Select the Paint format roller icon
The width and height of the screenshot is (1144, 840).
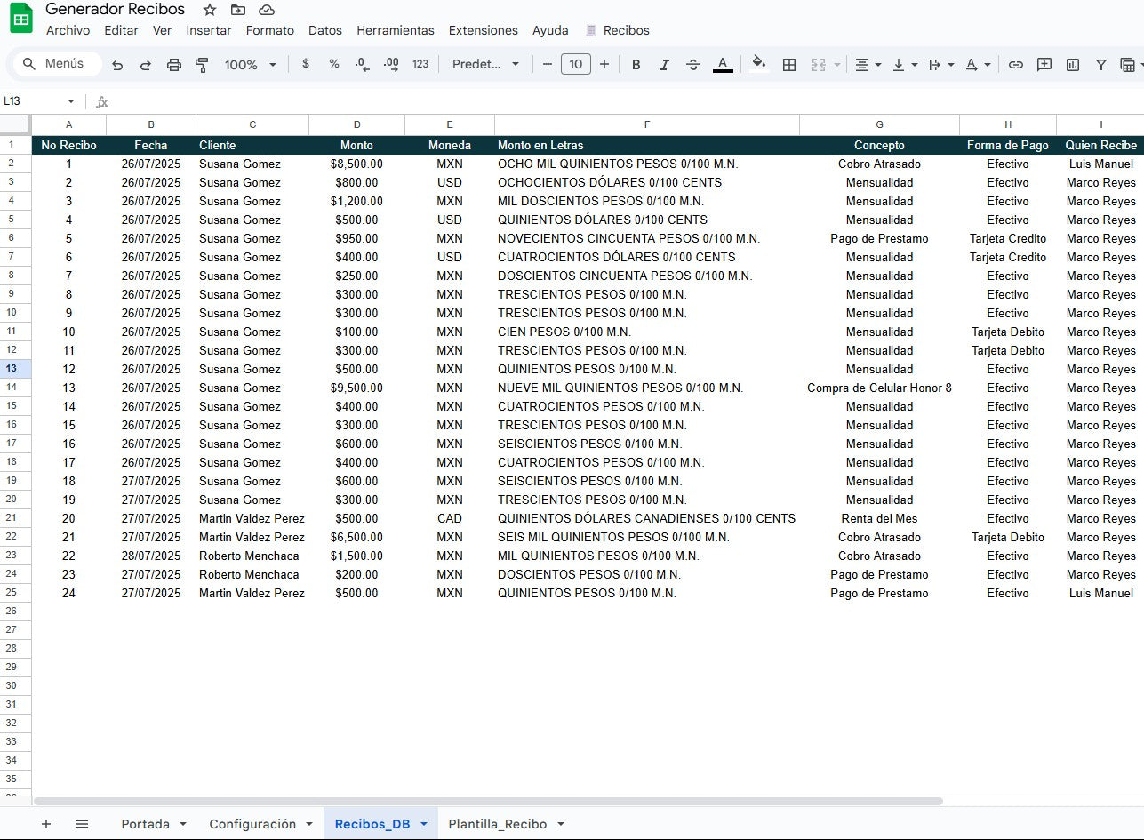[202, 65]
